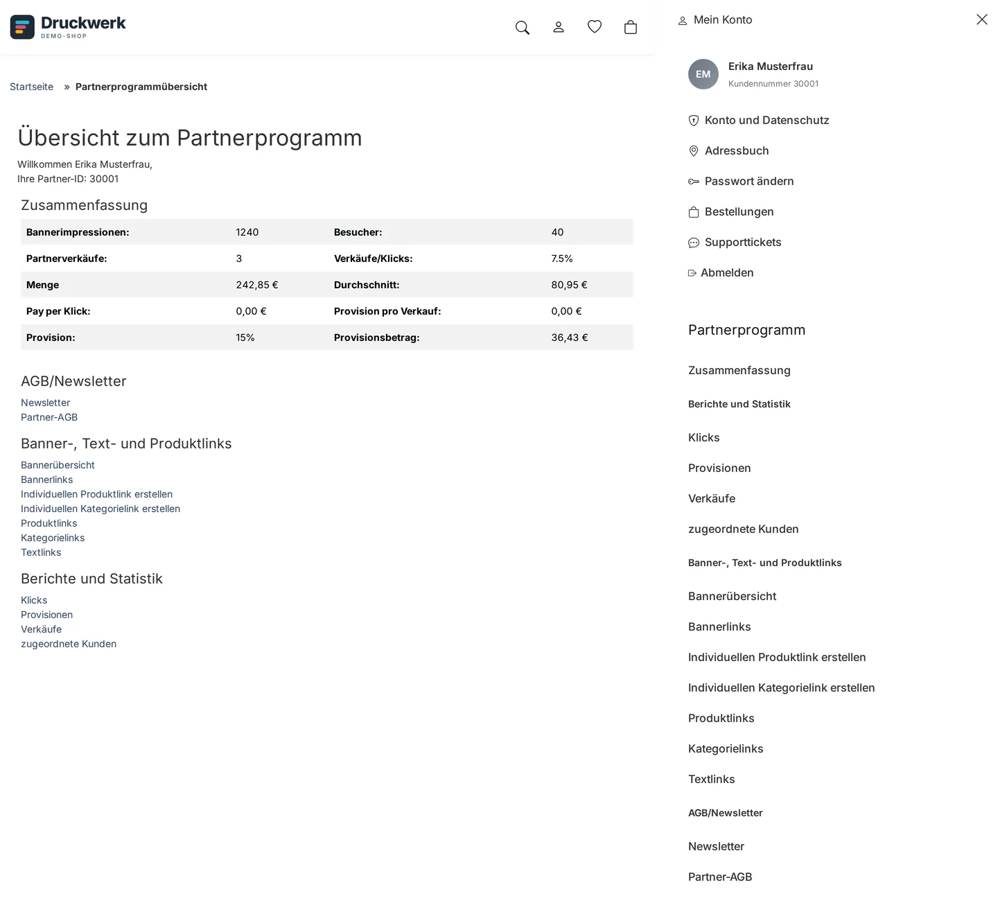Click Individuellen Produktlink erstellen in the main content
The width and height of the screenshot is (998, 905).
[x=96, y=494]
